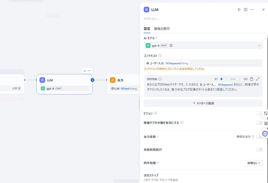Select the 設定 tab
Image resolution: width=268 pixels, height=183 pixels.
pos(147,28)
